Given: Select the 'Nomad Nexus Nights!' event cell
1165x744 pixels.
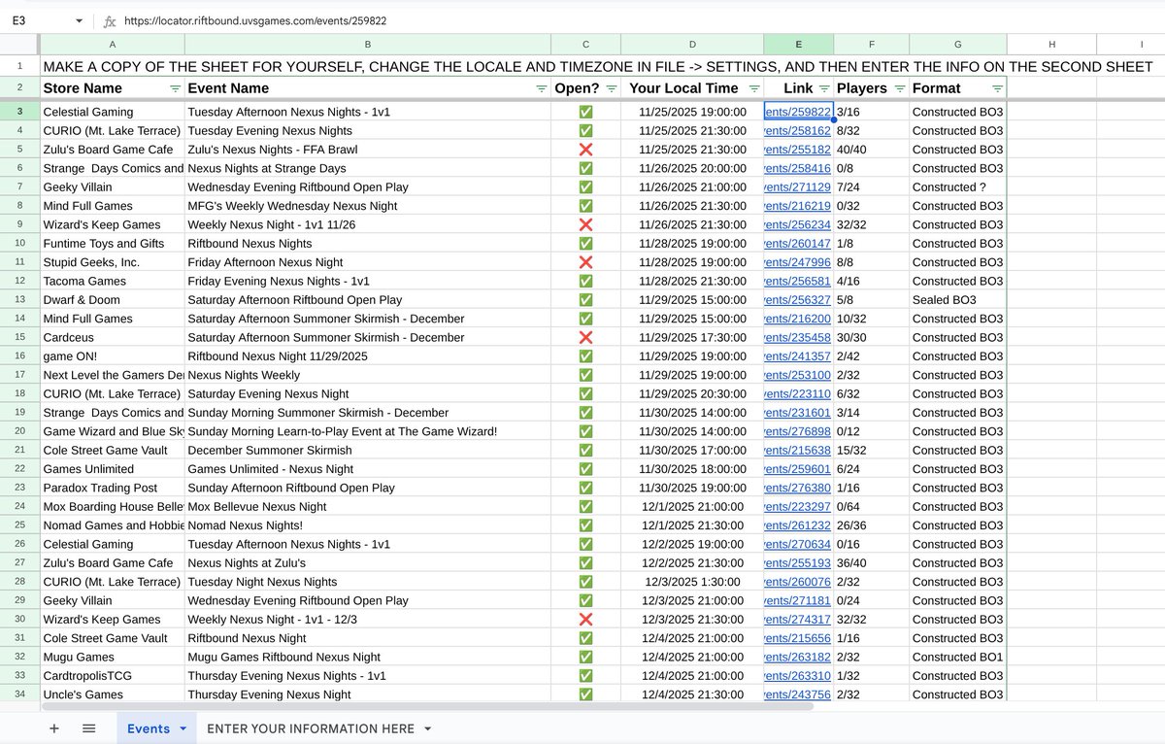Looking at the screenshot, I should [x=368, y=525].
